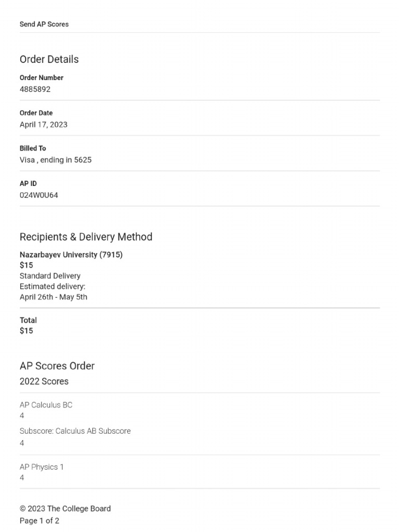Click the Send AP Scores header text
The image size is (399, 532).
click(44, 24)
